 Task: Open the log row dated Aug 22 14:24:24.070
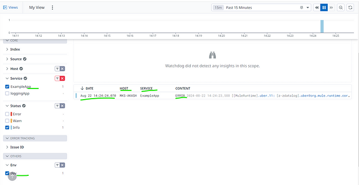pos(212,96)
